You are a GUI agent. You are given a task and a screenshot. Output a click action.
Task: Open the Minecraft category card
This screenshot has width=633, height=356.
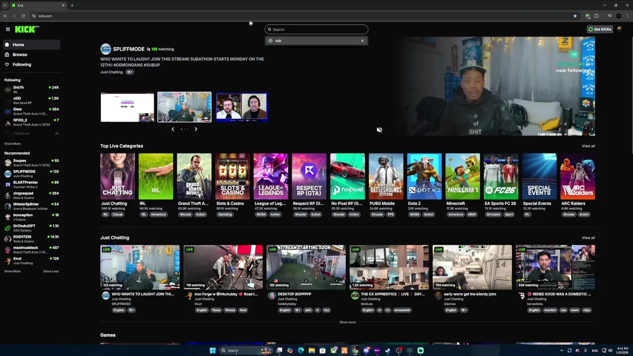pyautogui.click(x=462, y=177)
